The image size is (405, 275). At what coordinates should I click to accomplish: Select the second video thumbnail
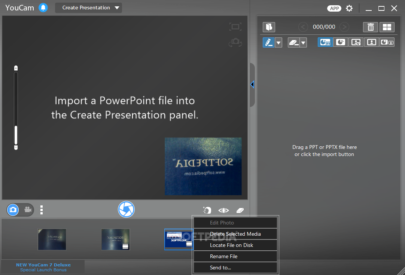pos(115,239)
